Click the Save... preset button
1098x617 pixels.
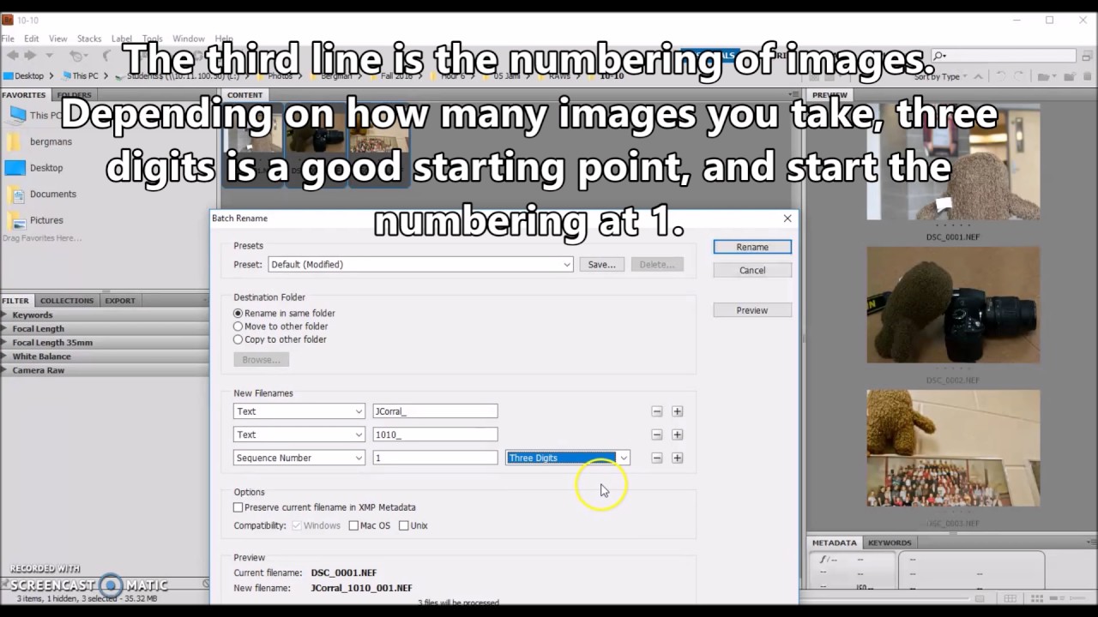(x=601, y=264)
